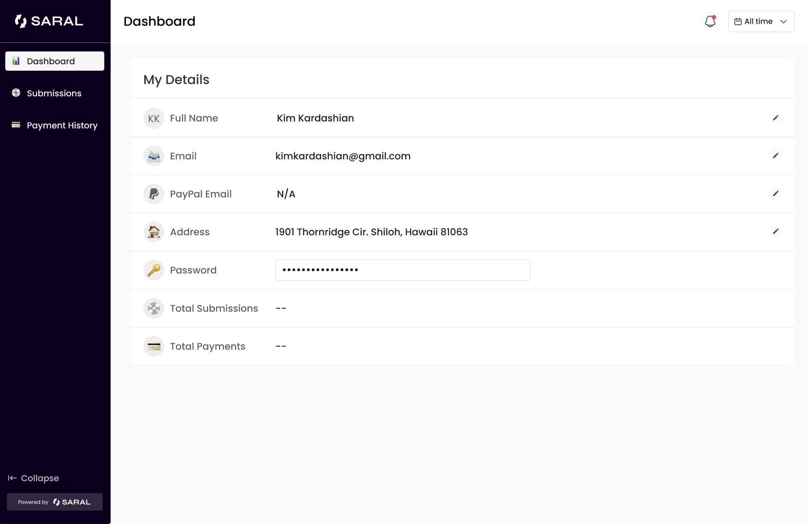Click the Address house icon
This screenshot has width=808, height=524.
click(154, 232)
